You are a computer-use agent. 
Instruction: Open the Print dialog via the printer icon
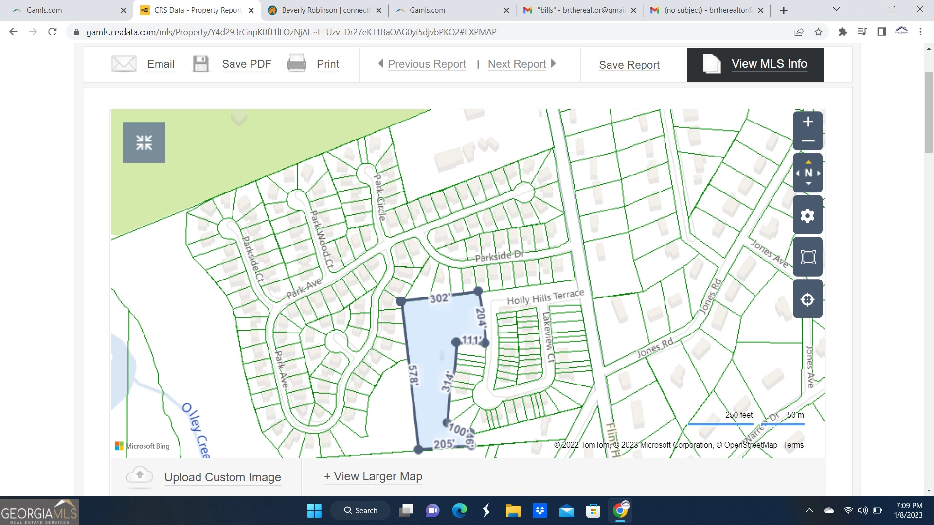(297, 64)
